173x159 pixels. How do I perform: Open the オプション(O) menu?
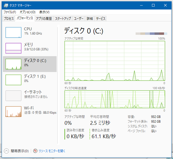[x=27, y=12]
